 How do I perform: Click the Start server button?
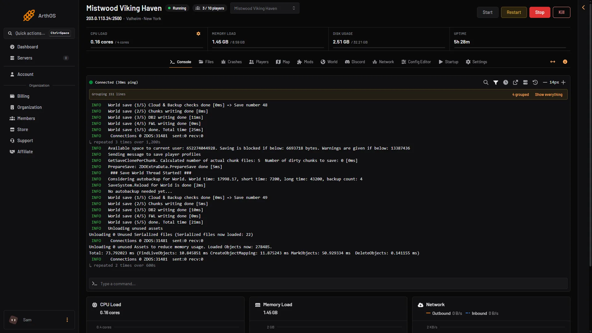(487, 12)
